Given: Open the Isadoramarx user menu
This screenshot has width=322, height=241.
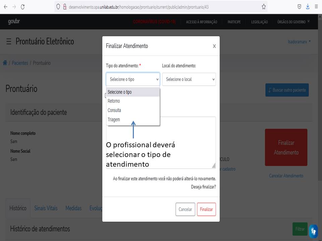Looking at the screenshot, I should pyautogui.click(x=299, y=42).
